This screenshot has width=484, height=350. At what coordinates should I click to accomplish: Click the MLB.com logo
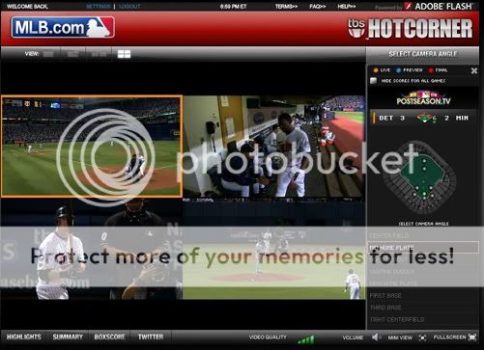coord(63,27)
